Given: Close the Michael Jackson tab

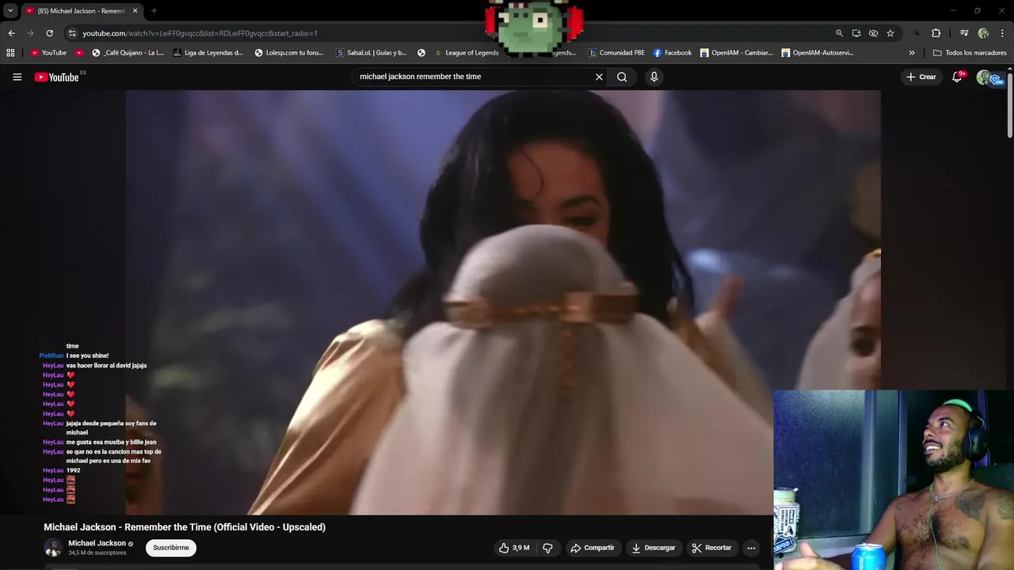Looking at the screenshot, I should (135, 11).
